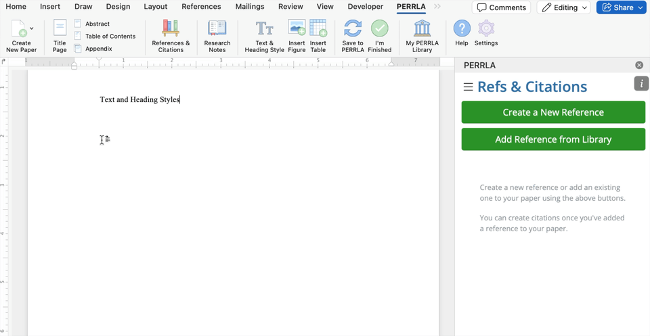The image size is (650, 336).
Task: Close the PERRLA side panel
Action: (x=639, y=65)
